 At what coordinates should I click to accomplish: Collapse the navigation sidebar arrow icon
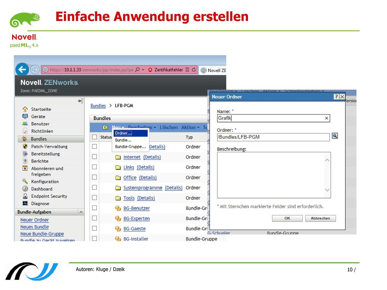point(80,101)
